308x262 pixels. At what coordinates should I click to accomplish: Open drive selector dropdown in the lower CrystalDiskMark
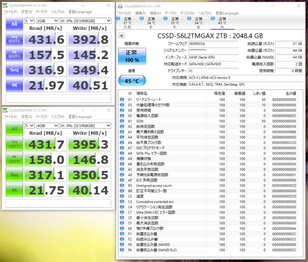(85, 126)
